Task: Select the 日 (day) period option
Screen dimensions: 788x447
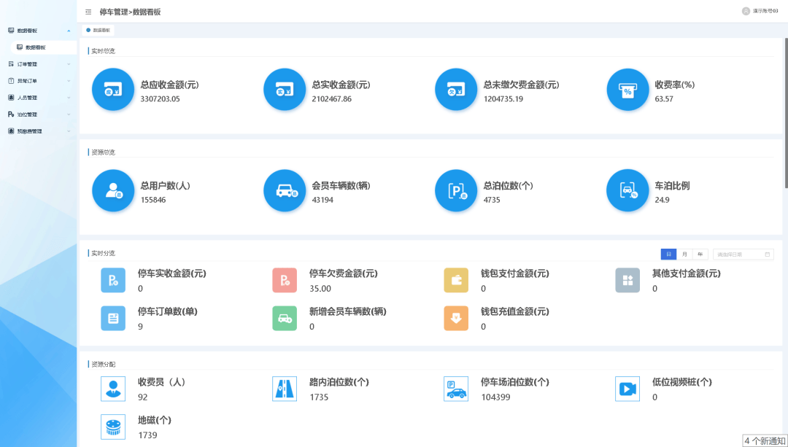Action: (668, 254)
